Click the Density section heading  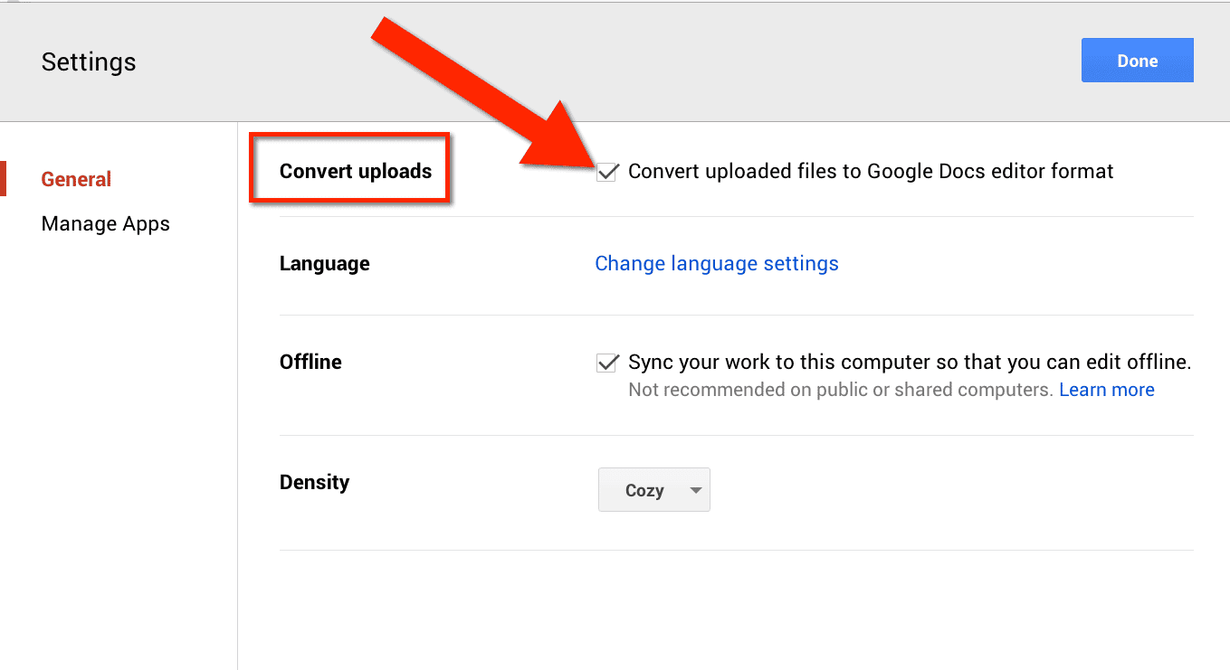pyautogui.click(x=314, y=482)
